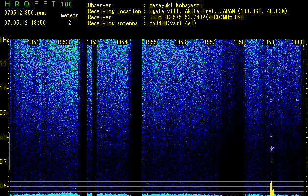Click the 1951 time marker
Image resolution: width=308 pixels, height=196 pixels.
34,42
